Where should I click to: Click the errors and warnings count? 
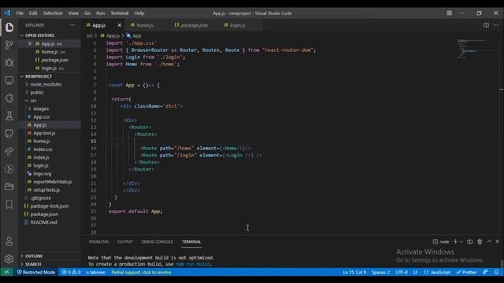pyautogui.click(x=71, y=272)
